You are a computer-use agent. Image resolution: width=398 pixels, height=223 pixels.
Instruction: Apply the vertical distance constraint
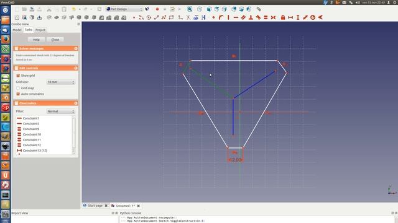click(x=298, y=17)
